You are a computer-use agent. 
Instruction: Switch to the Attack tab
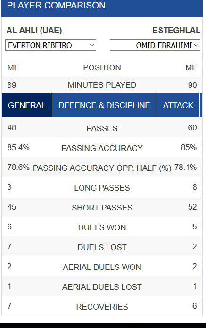click(178, 105)
